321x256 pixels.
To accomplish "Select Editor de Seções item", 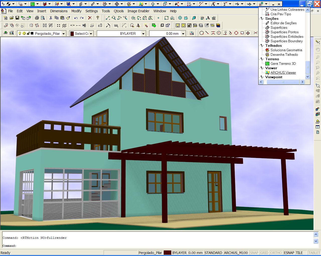I will 283,23.
